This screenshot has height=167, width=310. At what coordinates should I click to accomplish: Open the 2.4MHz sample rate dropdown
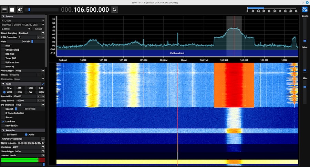tap(16, 29)
